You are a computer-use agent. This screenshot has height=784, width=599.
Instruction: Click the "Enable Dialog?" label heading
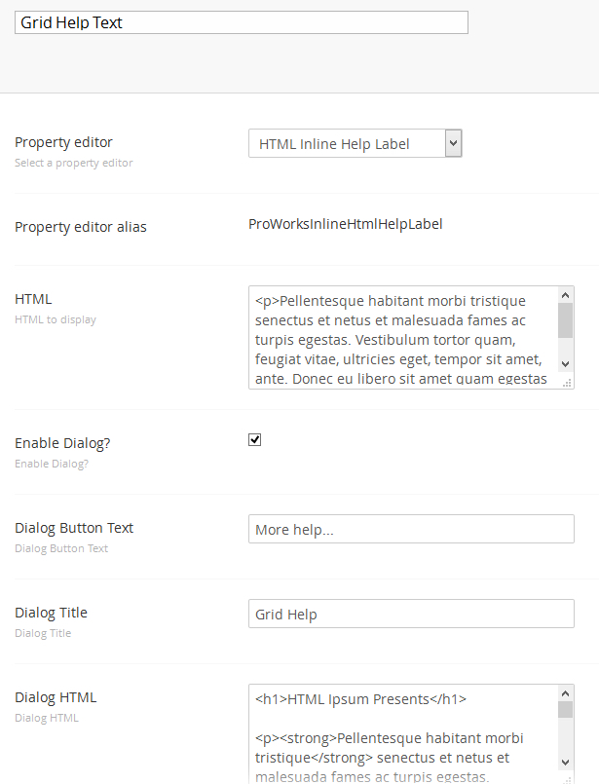pyautogui.click(x=62, y=443)
